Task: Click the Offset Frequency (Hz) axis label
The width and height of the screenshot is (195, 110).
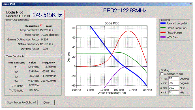Action: [112, 93]
